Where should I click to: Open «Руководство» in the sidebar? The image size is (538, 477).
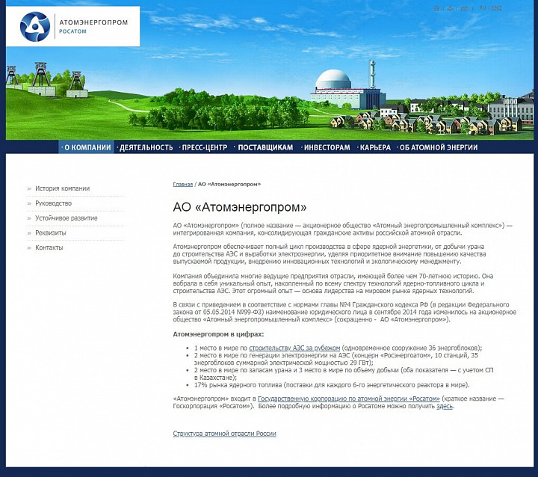(x=54, y=203)
